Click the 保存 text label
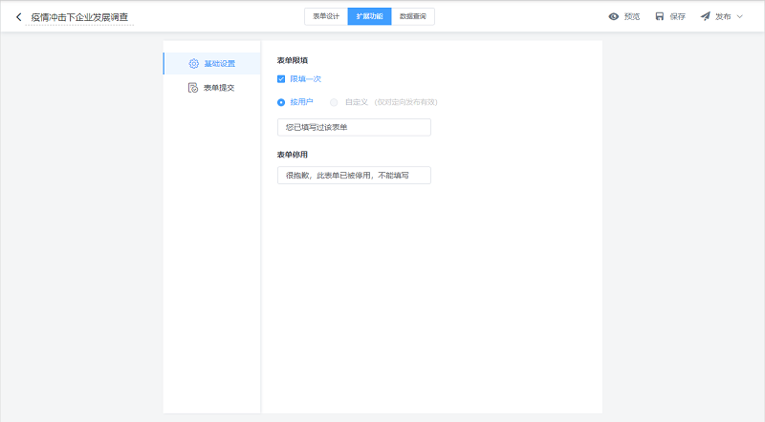 point(677,16)
